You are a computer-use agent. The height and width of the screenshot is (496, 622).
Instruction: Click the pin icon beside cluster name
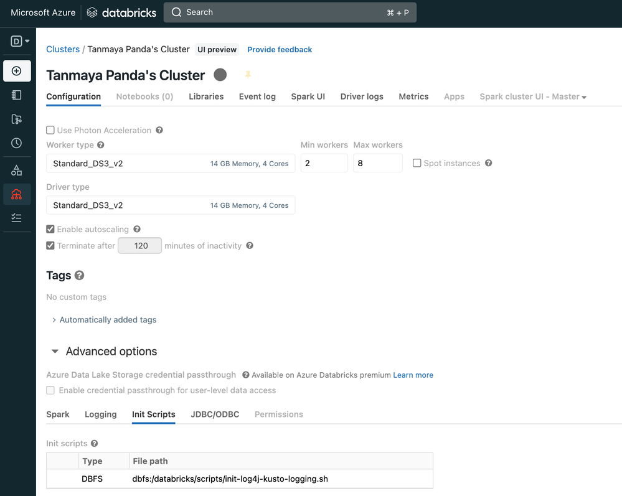(x=248, y=75)
